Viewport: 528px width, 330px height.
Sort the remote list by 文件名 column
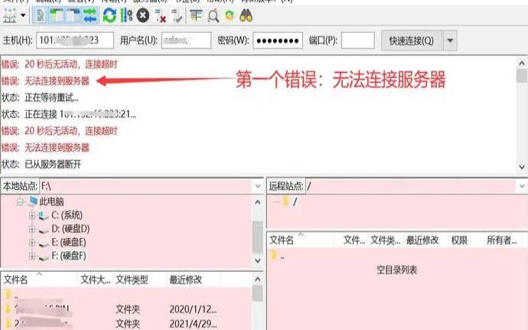coord(301,240)
